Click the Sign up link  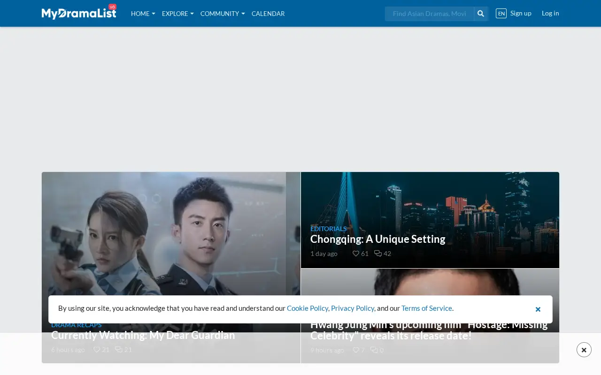521,13
